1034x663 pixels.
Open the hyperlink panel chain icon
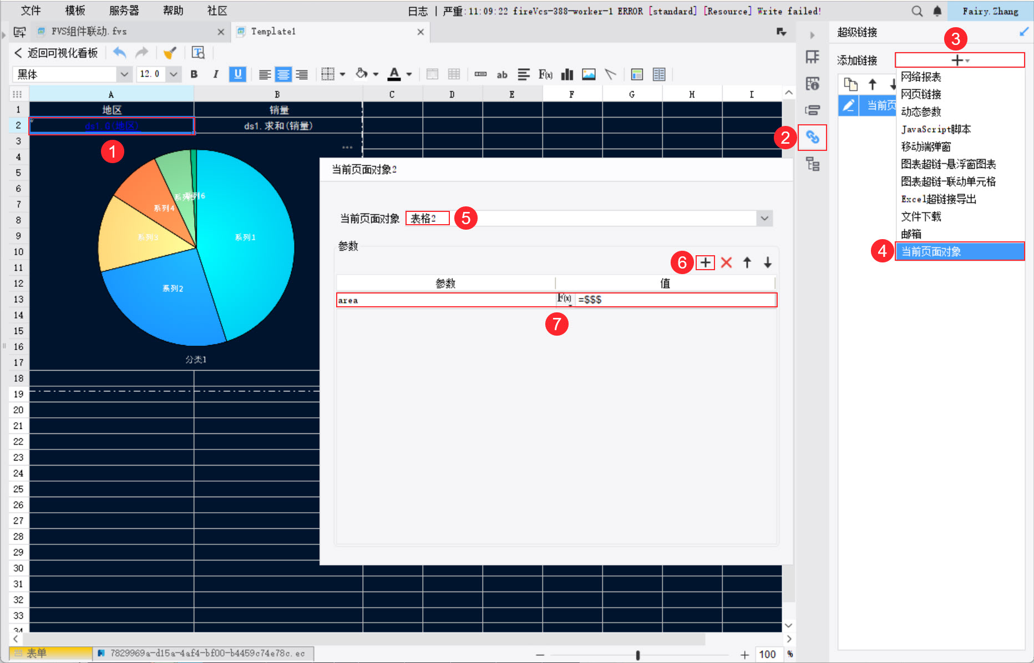click(x=813, y=138)
